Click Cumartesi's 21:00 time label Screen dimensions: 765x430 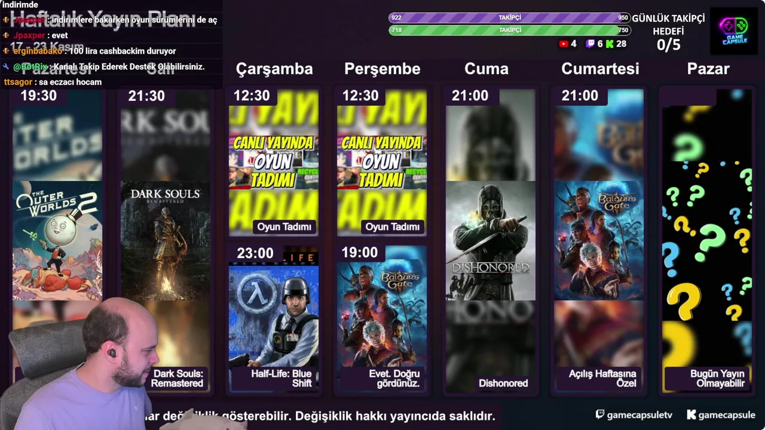(580, 96)
